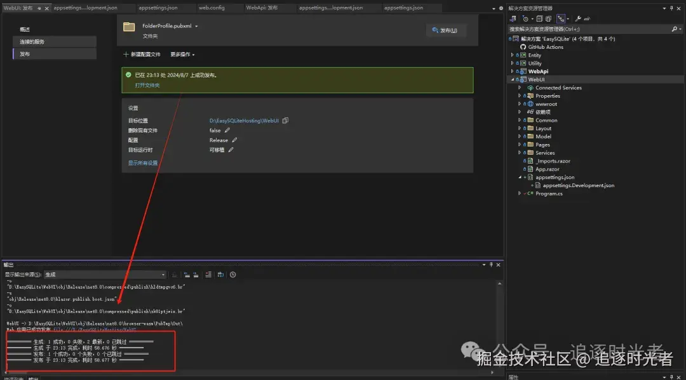Viewport: 686px width, 380px height.
Task: Expand the 依赖项 dependencies node
Action: [x=520, y=112]
